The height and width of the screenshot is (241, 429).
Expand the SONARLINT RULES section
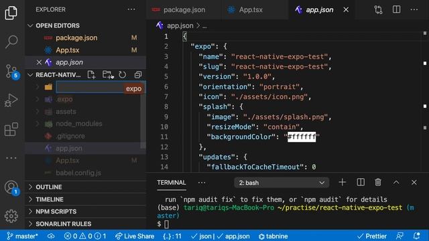pyautogui.click(x=85, y=224)
